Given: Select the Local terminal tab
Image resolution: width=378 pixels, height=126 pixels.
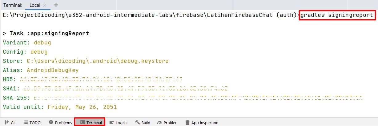Looking at the screenshot, I should (x=34, y=5).
